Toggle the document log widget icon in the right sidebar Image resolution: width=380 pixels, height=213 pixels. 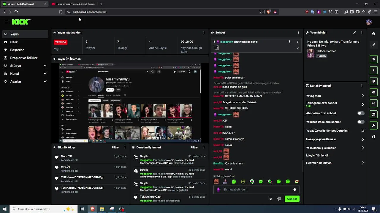tap(373, 81)
